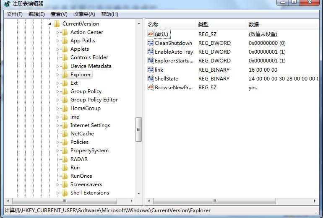
Task: Expand the Policies key node
Action: click(x=58, y=142)
